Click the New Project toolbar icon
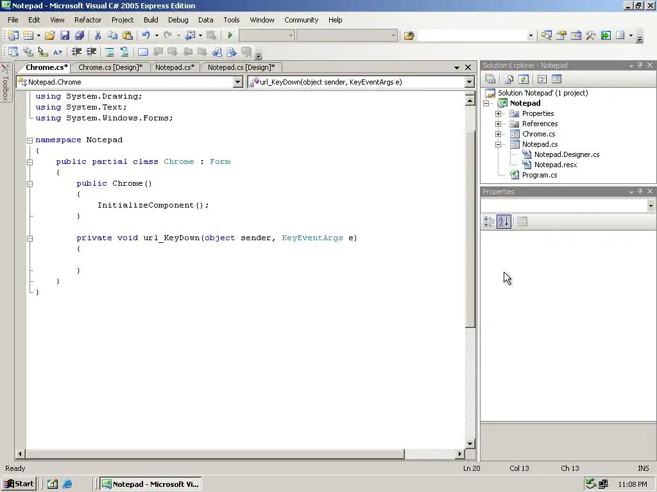Screen dimensions: 657x492 pos(13,36)
